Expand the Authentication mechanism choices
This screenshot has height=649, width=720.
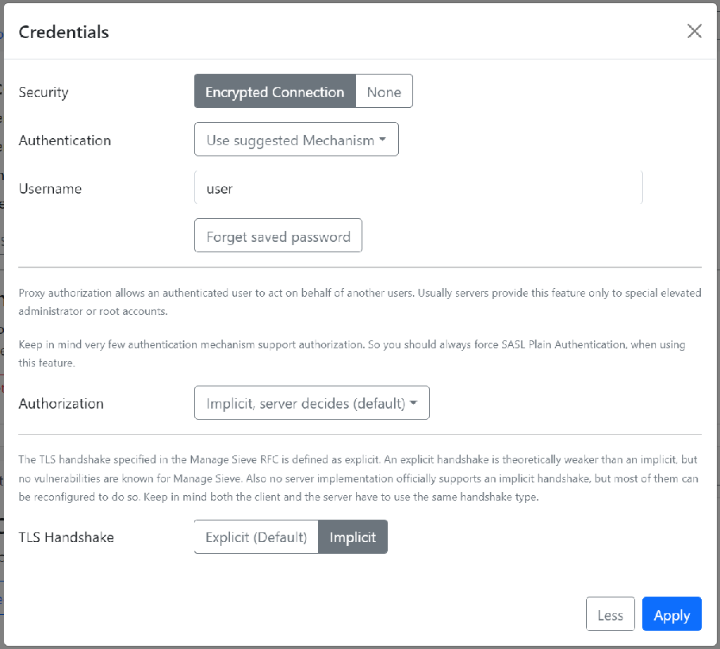[x=296, y=139]
